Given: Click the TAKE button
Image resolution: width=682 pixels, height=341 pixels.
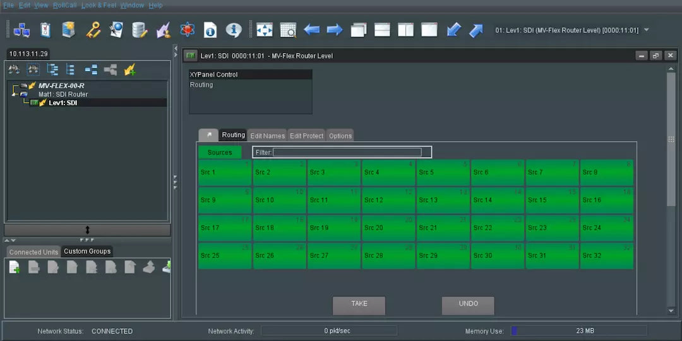Looking at the screenshot, I should pyautogui.click(x=359, y=305).
